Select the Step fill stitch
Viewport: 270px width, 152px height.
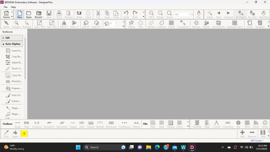click(x=153, y=124)
